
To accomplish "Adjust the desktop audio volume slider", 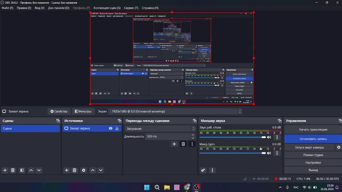I will (x=232, y=137).
